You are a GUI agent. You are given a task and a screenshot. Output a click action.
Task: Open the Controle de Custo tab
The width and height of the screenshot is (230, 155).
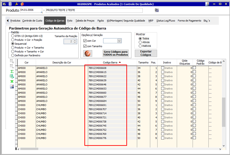(x=32, y=21)
